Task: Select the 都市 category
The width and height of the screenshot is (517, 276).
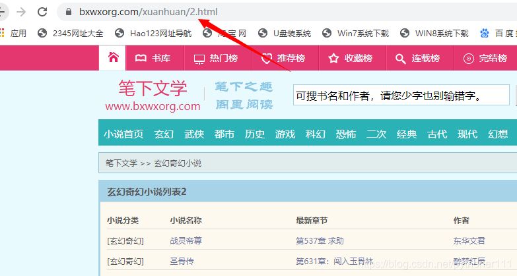Action: 224,134
